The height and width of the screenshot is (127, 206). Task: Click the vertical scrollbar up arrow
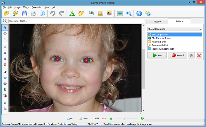pyautogui.click(x=143, y=26)
